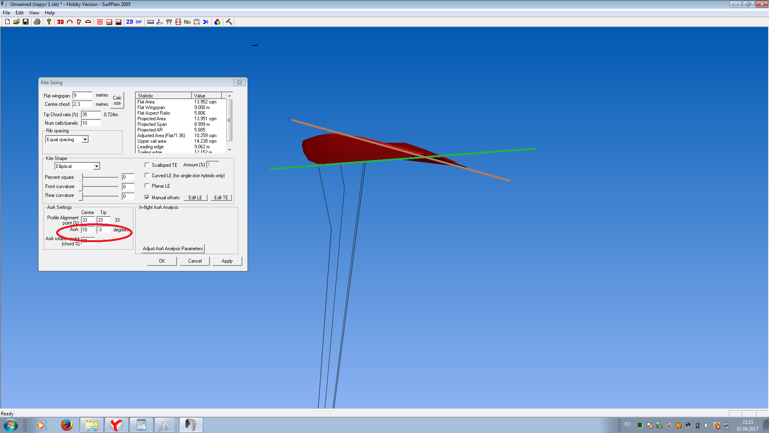Open the hammer build tool icon
Screen dimensions: 769x433
click(x=229, y=22)
